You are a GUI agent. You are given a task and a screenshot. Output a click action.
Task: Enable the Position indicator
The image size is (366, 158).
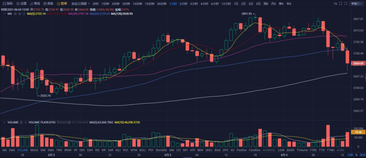coord(242,150)
